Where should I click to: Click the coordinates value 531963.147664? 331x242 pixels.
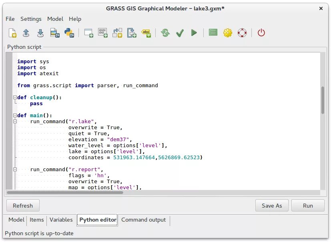tap(134, 157)
